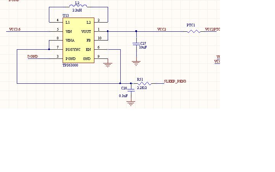Viewport: 275px width, 172px height.
Task: Select the C27 capacitor plates symbol
Action: coord(136,44)
